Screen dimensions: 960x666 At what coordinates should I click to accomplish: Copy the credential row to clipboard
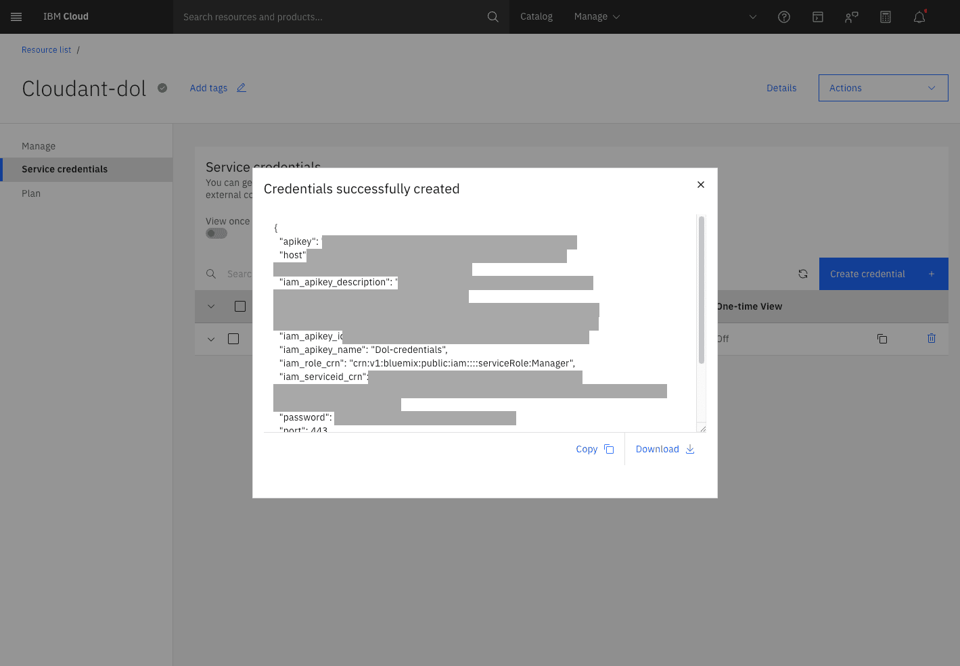coord(882,339)
